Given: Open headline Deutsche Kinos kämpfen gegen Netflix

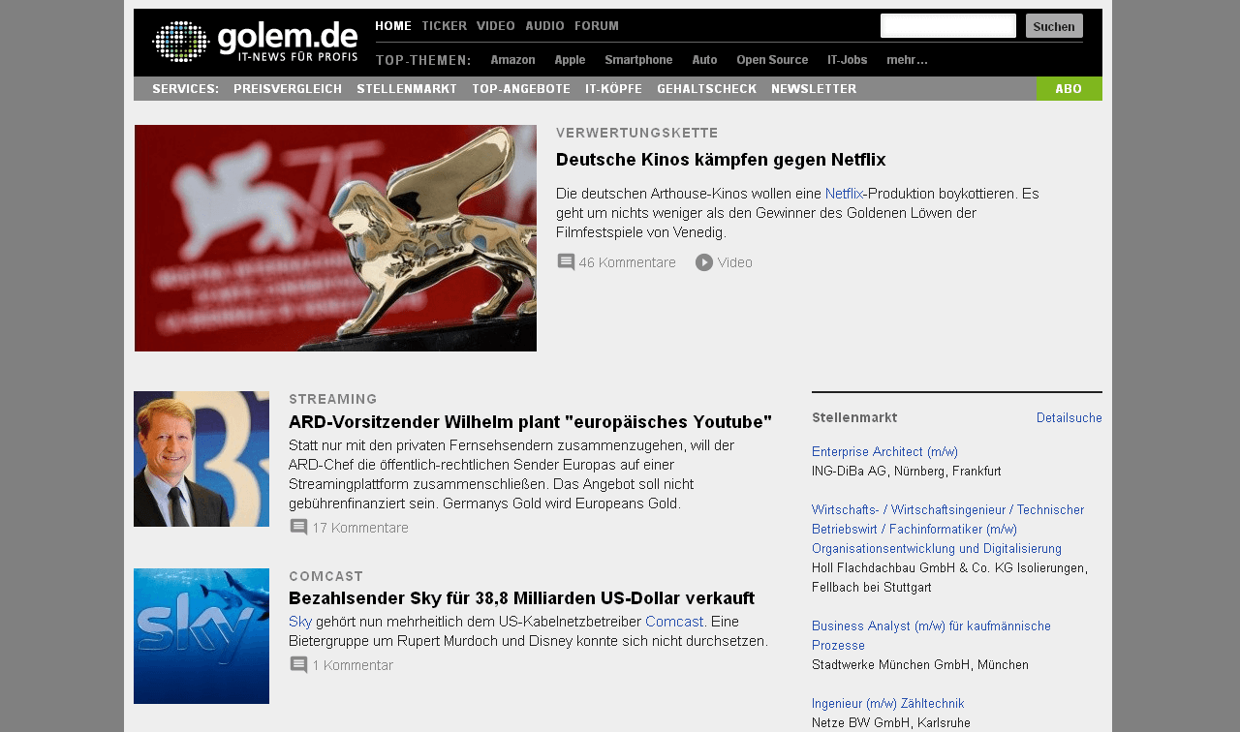Looking at the screenshot, I should pyautogui.click(x=721, y=160).
